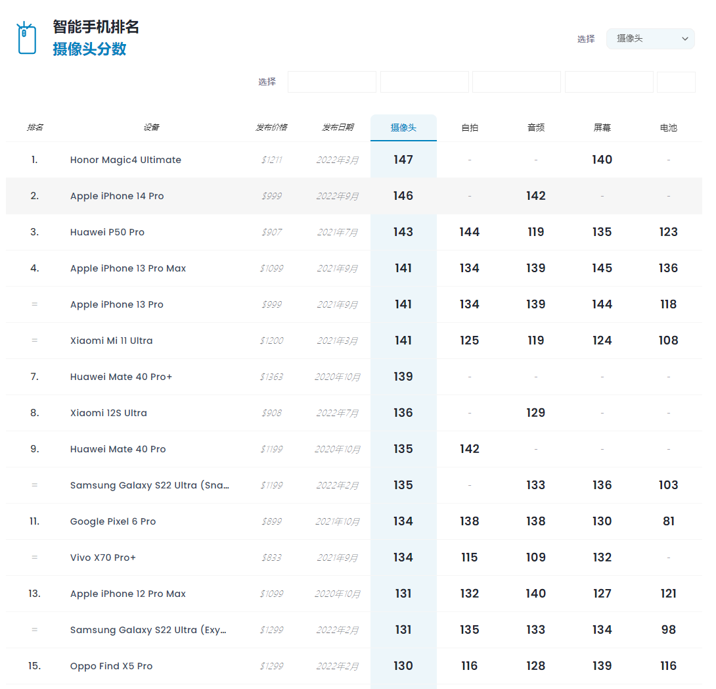Open Apple iPhone 13 Pro Max entry
Screen dimensions: 716x689
pyautogui.click(x=128, y=268)
